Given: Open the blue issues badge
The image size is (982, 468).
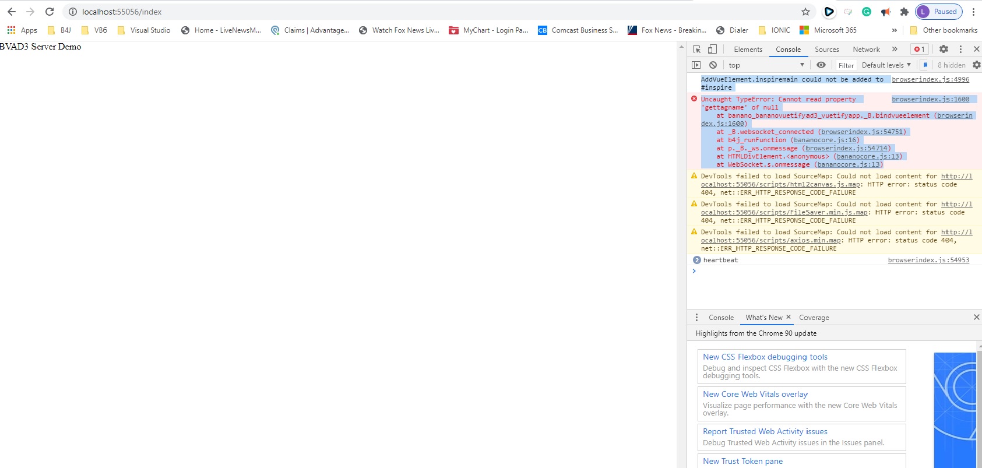Looking at the screenshot, I should (x=925, y=65).
